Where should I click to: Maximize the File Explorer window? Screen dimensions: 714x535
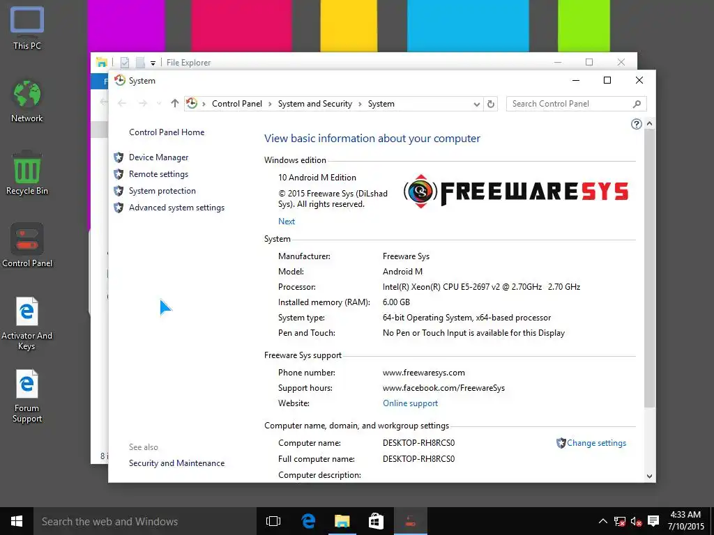[x=589, y=62]
